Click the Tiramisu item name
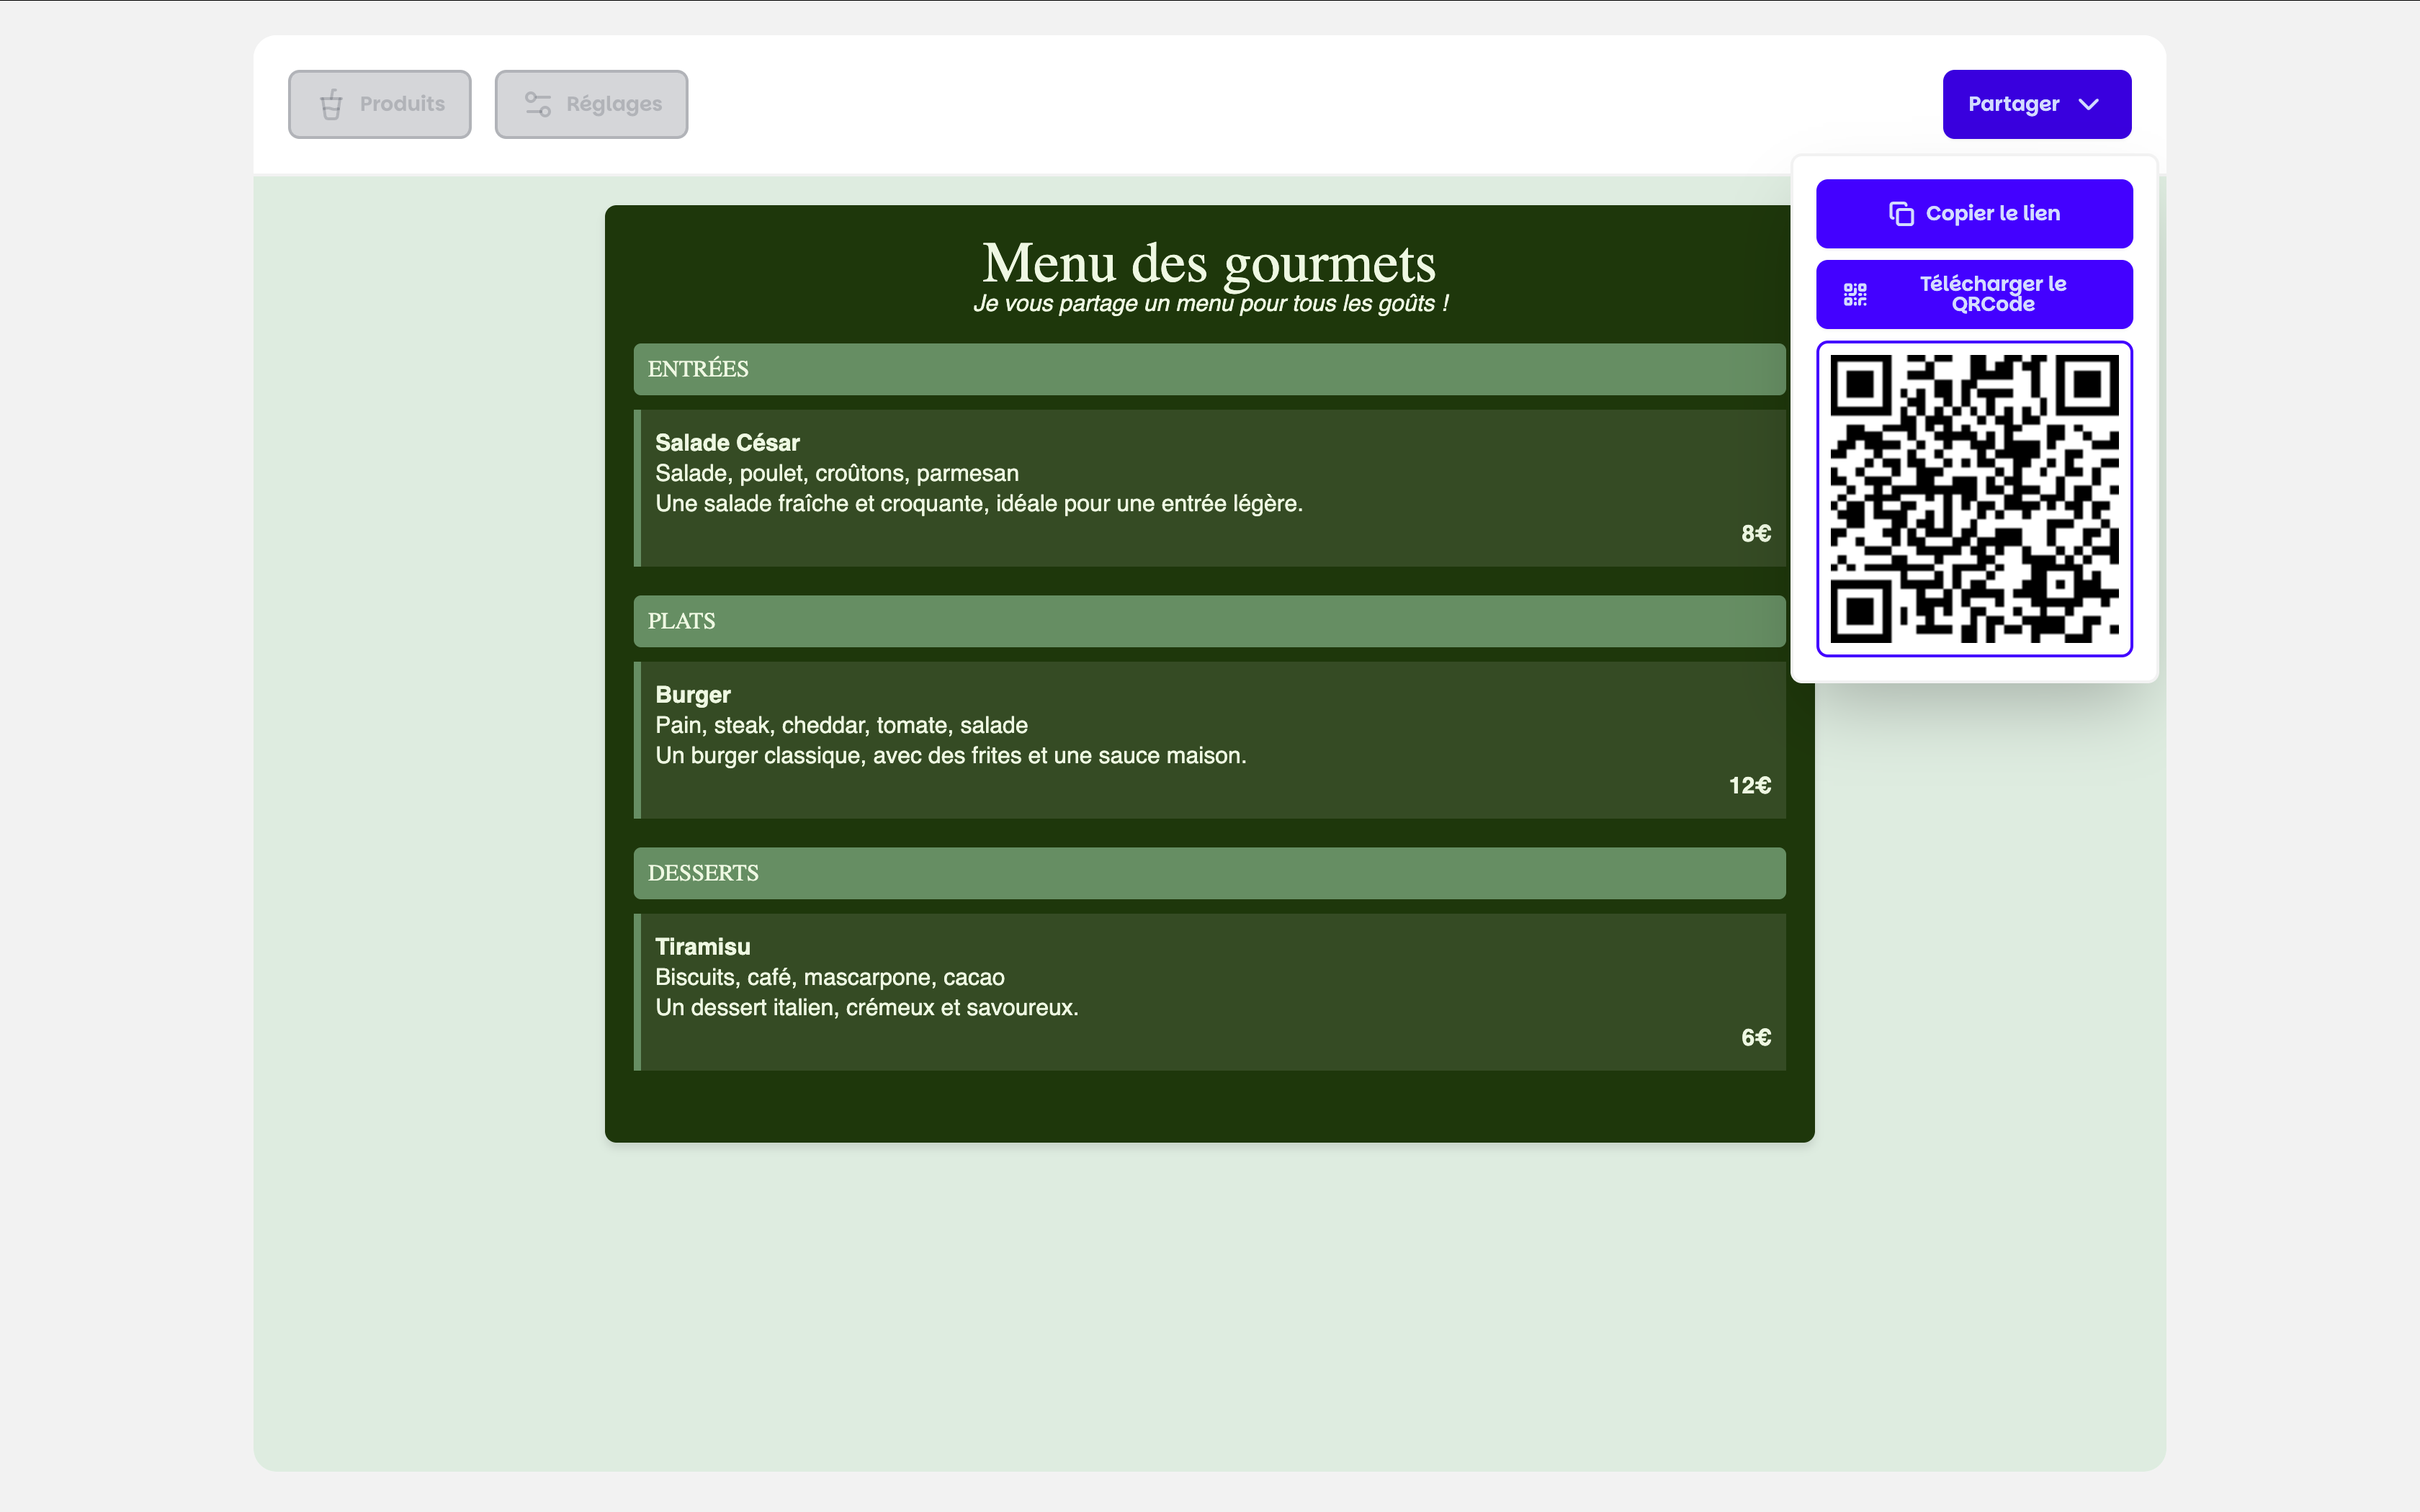Image resolution: width=2420 pixels, height=1512 pixels. 702,947
